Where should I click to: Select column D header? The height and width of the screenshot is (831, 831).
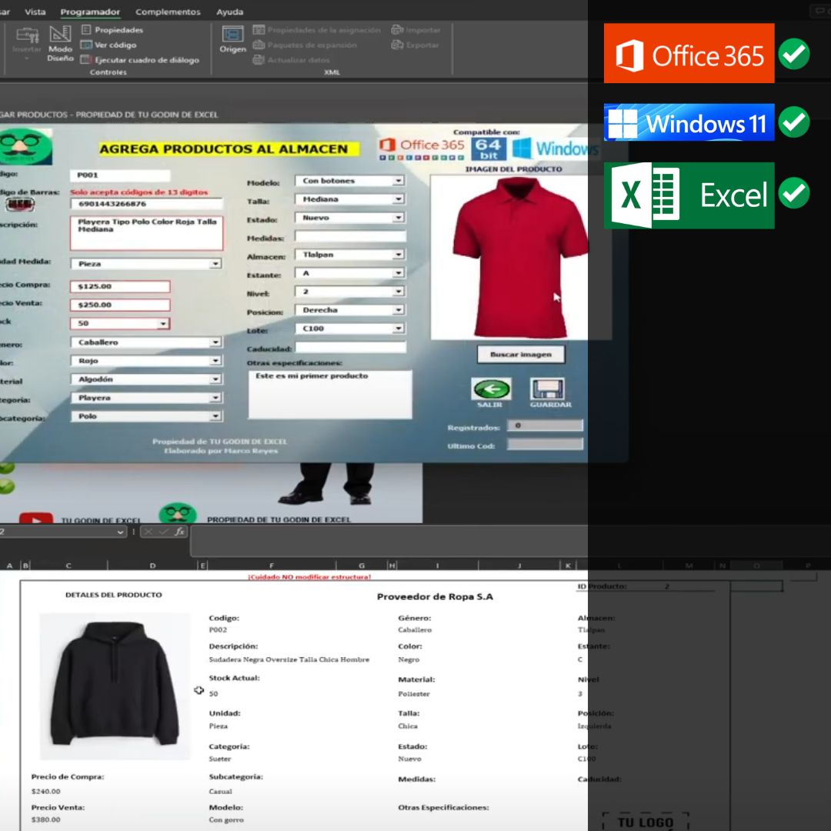[152, 566]
